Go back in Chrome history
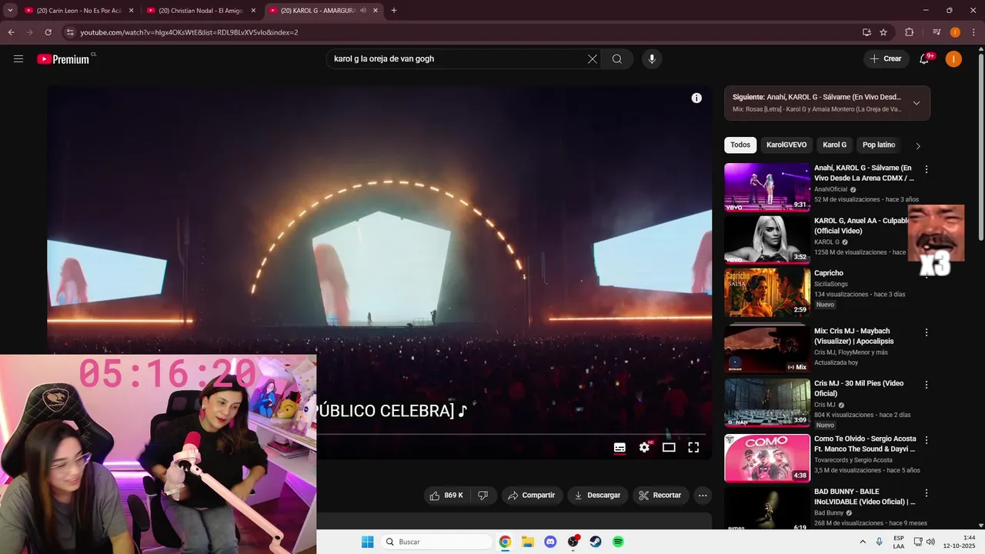The height and width of the screenshot is (554, 985). 11,32
